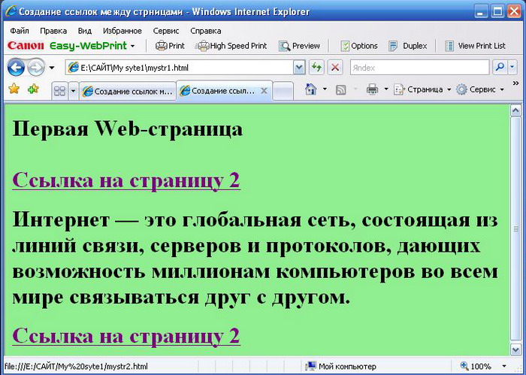This screenshot has height=375, width=526.
Task: Go to home page via house icon
Action: pyautogui.click(x=311, y=89)
